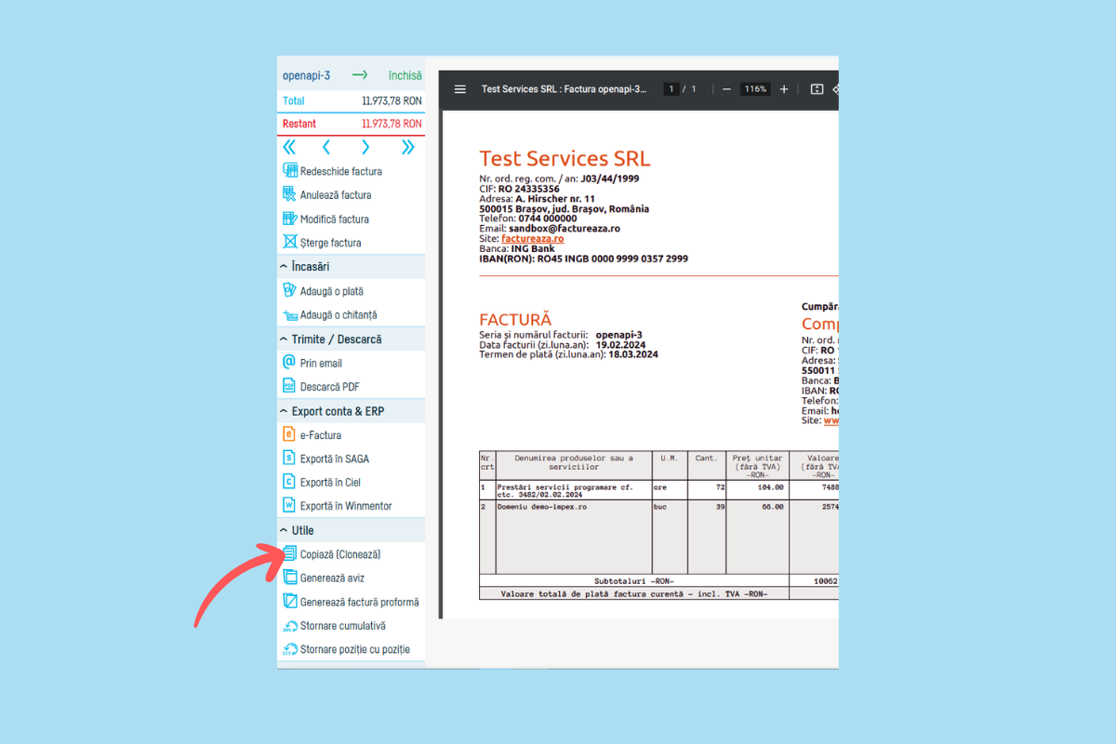
Task: Go to next invoice with right chevron
Action: pyautogui.click(x=365, y=147)
